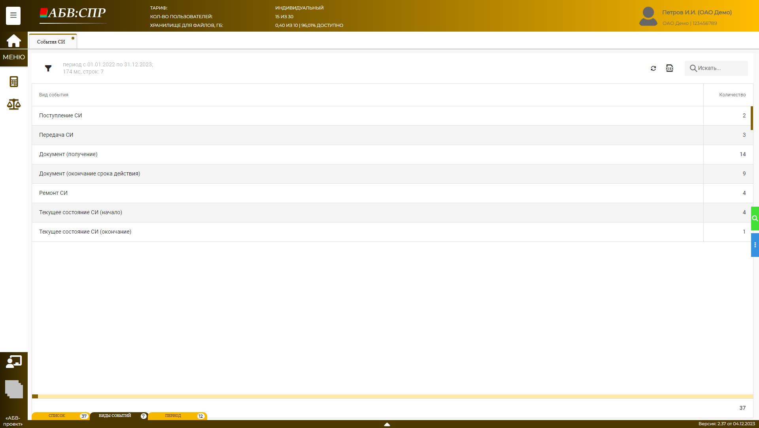Click the green side search button
The image size is (759, 428).
[755, 218]
